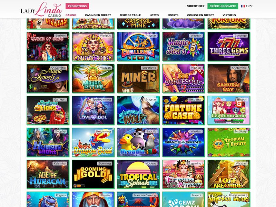Viewport: 276px width, 207px height.
Task: Click the S'identifier login link
Action: point(196,6)
